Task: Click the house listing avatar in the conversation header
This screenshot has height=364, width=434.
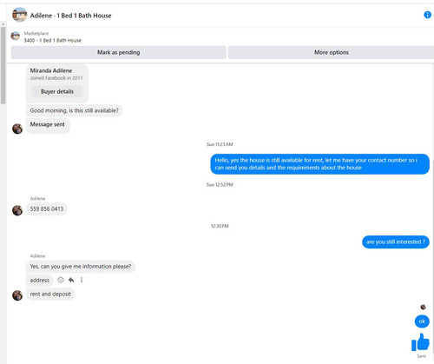Action: click(x=19, y=15)
